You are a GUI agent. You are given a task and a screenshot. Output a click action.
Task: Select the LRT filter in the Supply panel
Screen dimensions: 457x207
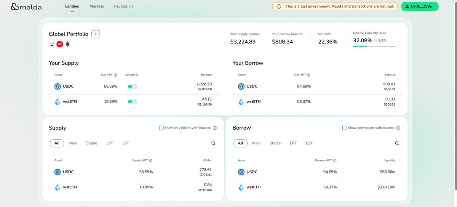coord(110,143)
